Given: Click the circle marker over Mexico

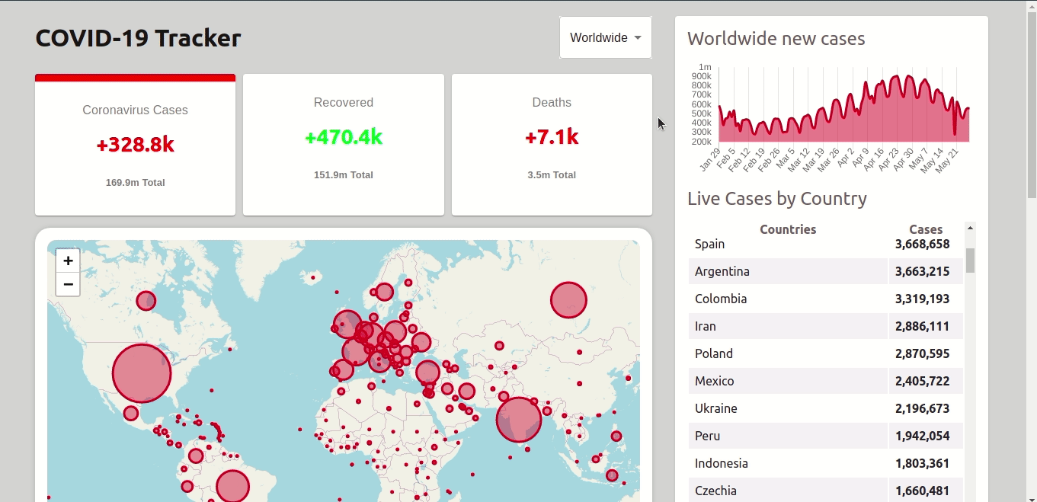Looking at the screenshot, I should [131, 413].
